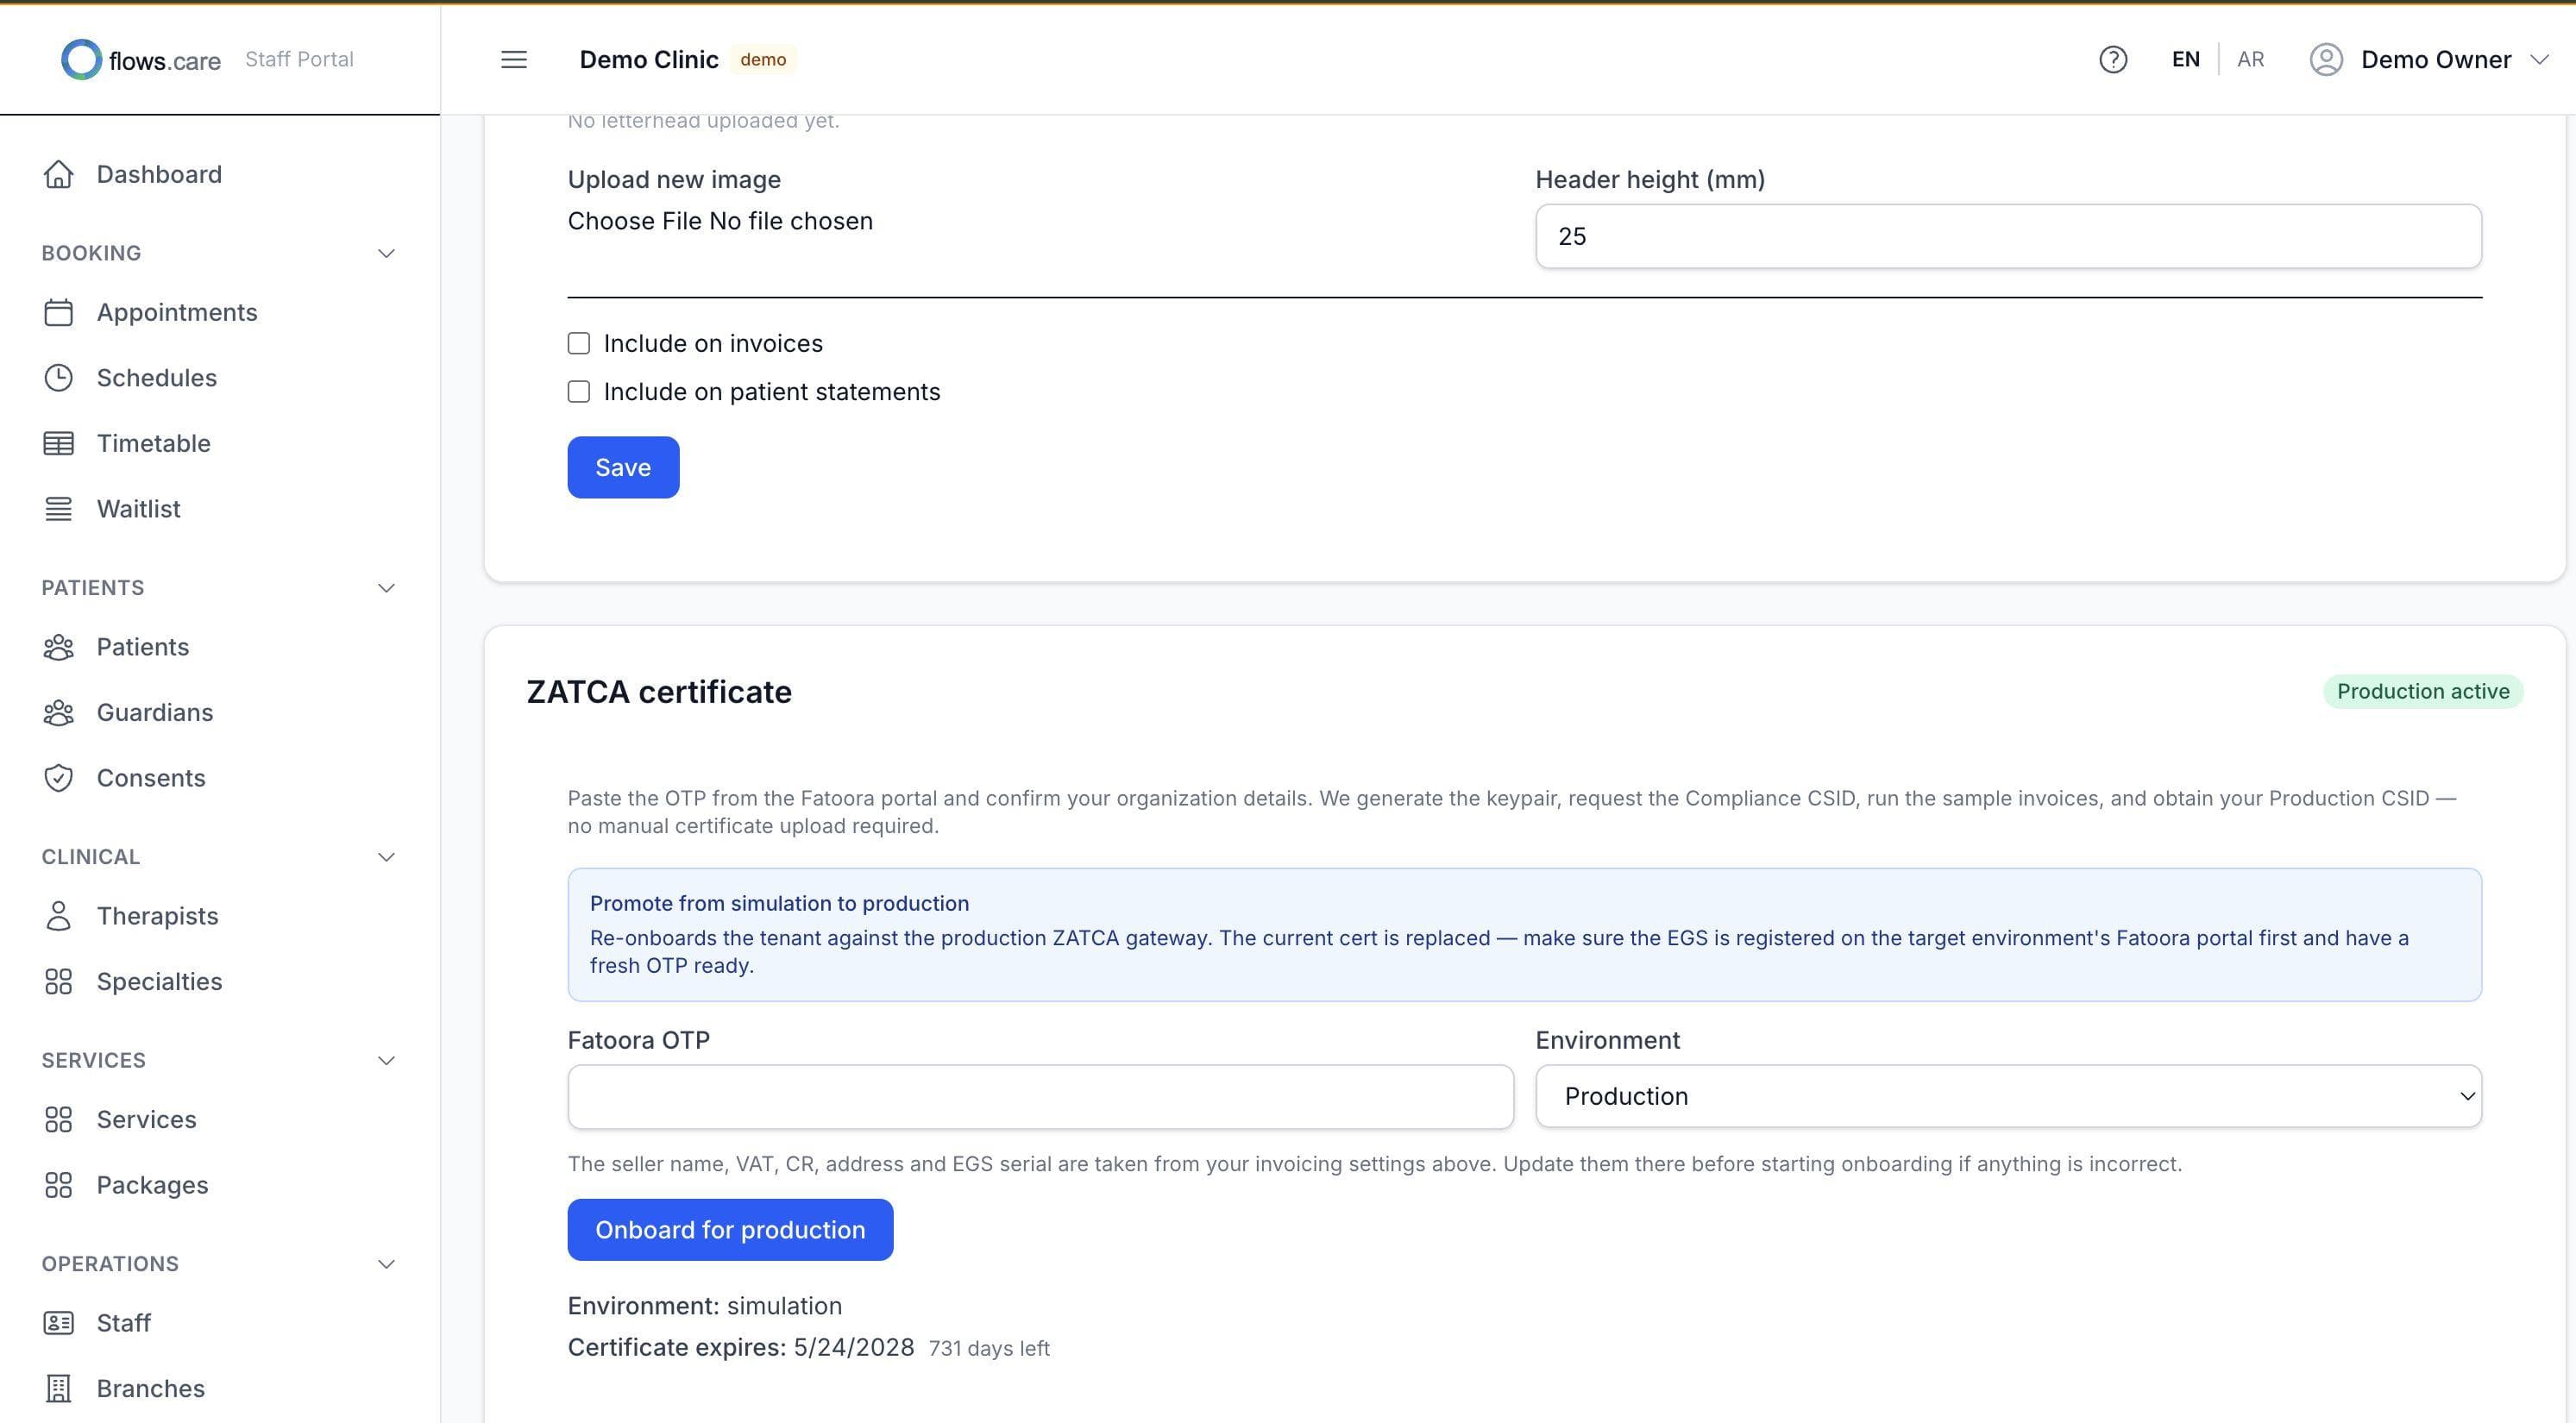Switch language to EN

tap(2185, 59)
